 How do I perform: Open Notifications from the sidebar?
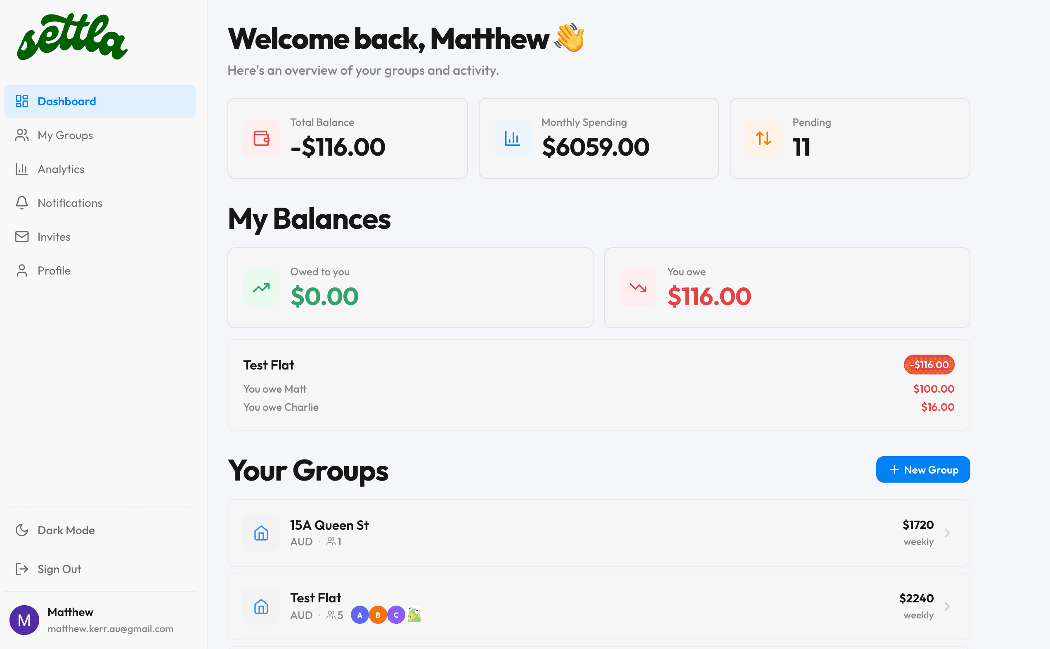point(70,203)
